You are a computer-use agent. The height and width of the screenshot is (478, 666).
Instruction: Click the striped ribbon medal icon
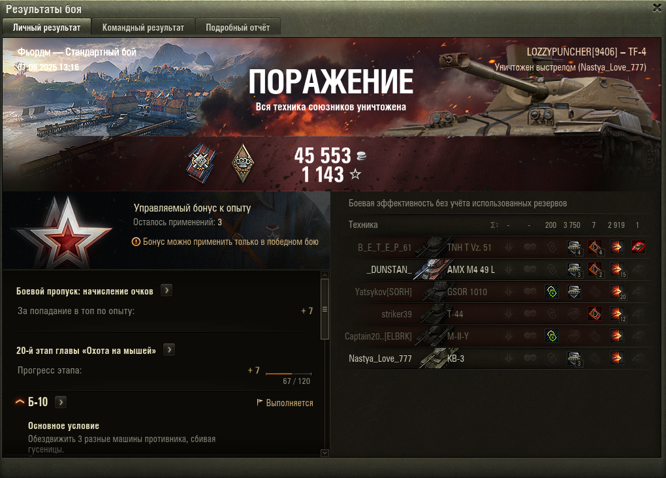tap(201, 163)
